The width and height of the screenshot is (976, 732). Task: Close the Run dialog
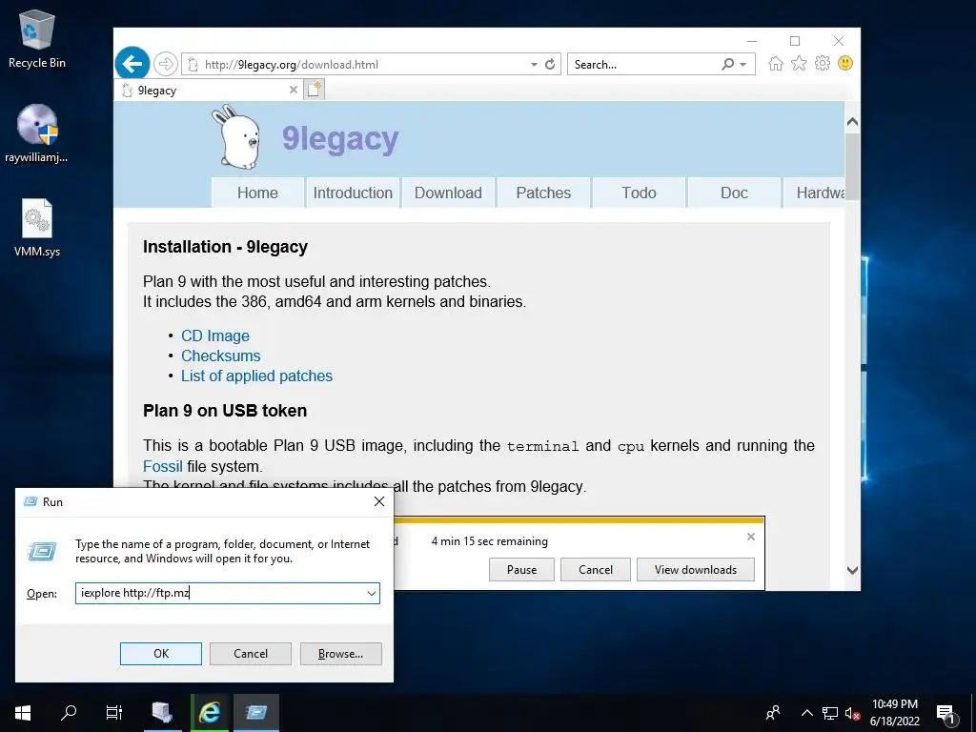(379, 501)
